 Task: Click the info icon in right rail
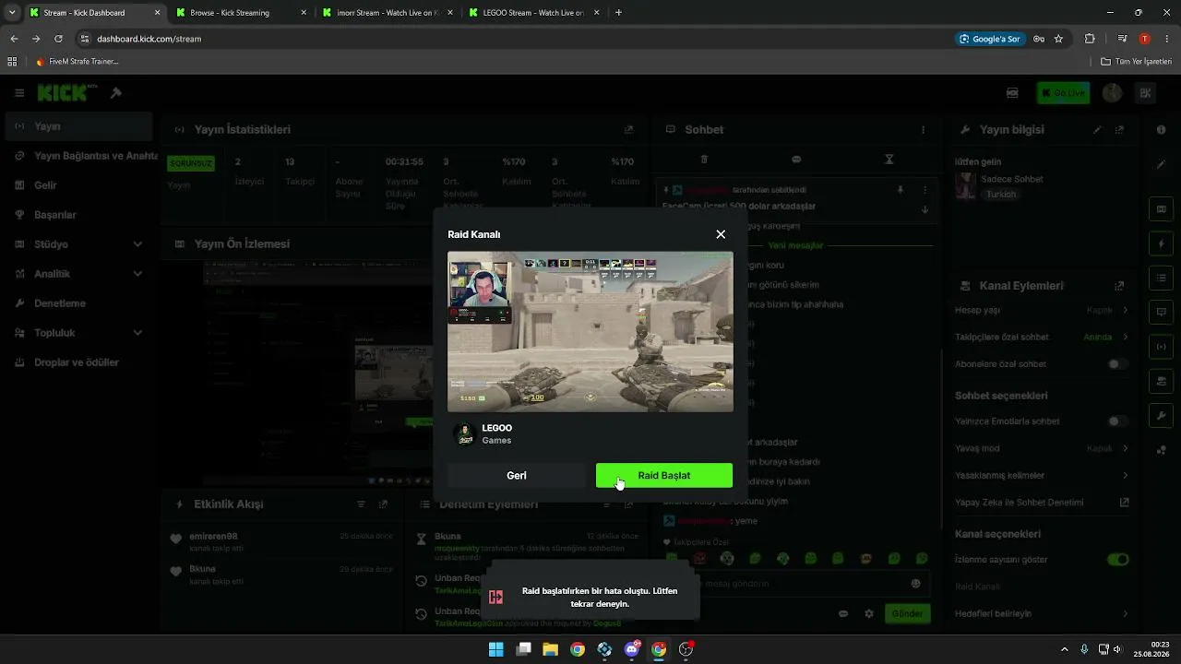(x=1161, y=130)
